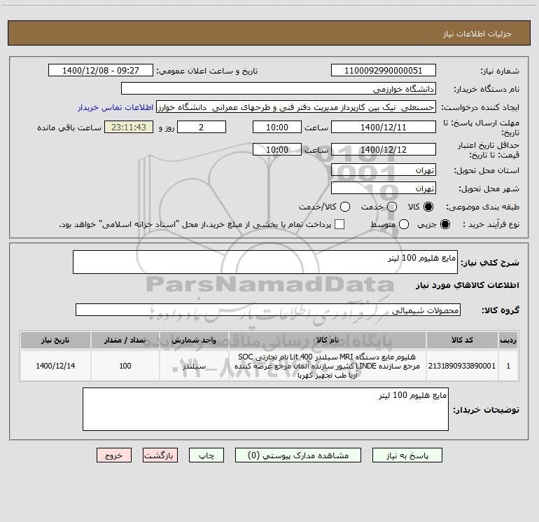This screenshot has height=522, width=539.
Task: Click the واحد شمارش column header
Action: pos(194,341)
